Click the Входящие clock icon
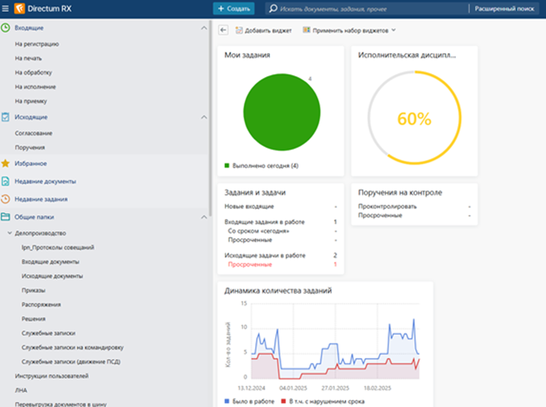The image size is (546, 407). pos(5,28)
